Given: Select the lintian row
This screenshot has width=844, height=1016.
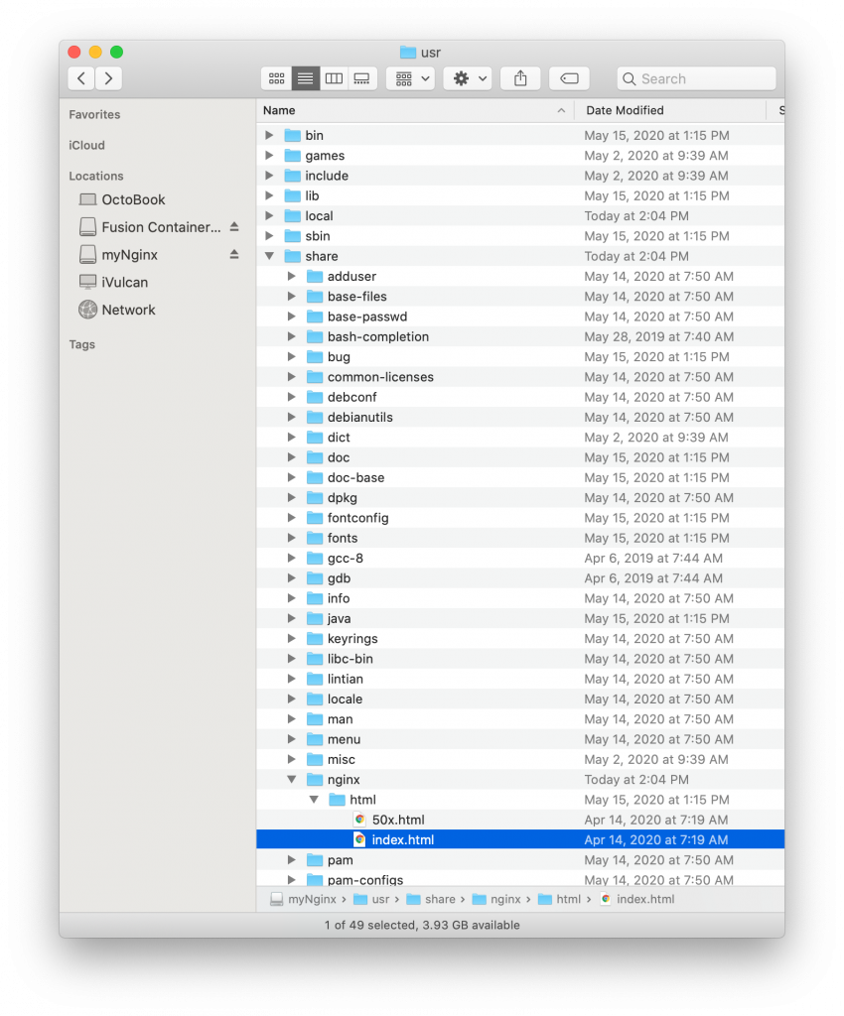Looking at the screenshot, I should (520, 679).
